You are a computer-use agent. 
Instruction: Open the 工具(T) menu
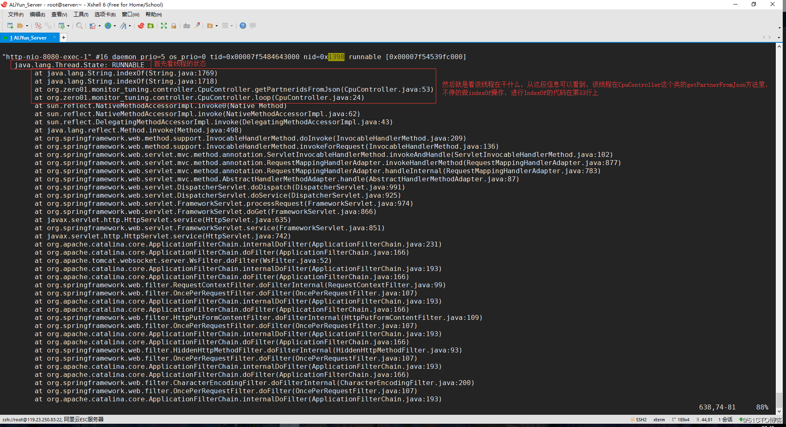point(81,15)
